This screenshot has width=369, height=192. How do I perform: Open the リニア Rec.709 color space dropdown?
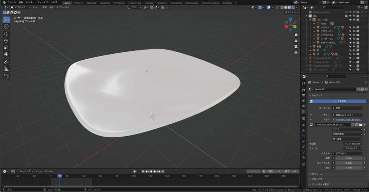coord(353,144)
